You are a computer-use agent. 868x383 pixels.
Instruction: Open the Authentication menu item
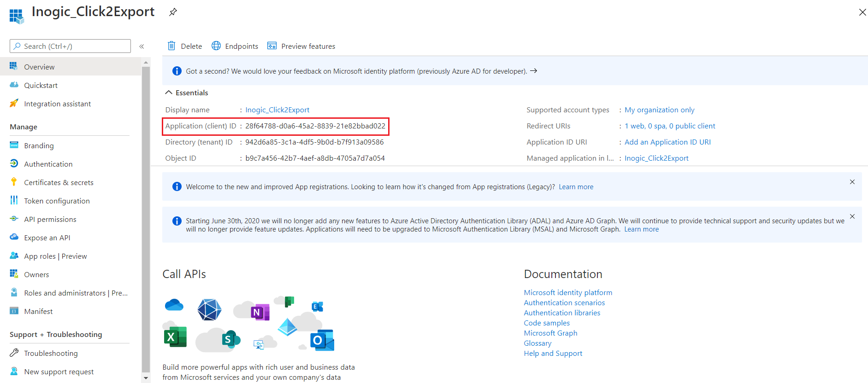[x=48, y=164]
